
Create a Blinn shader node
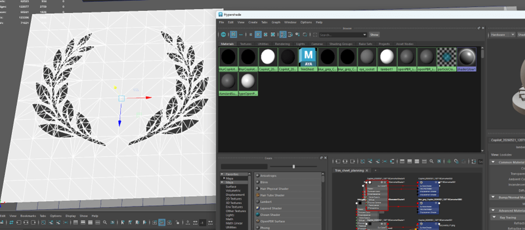coord(288,182)
